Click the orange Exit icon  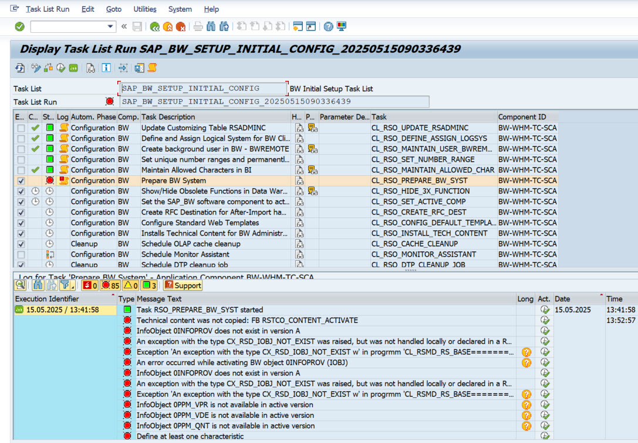coord(168,27)
